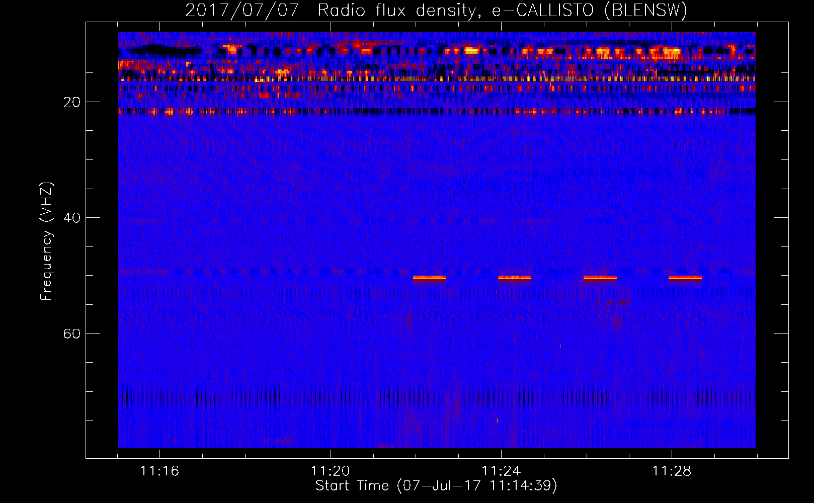814x503 pixels.
Task: Click the '11:16' time tick label
Action: pyautogui.click(x=159, y=471)
